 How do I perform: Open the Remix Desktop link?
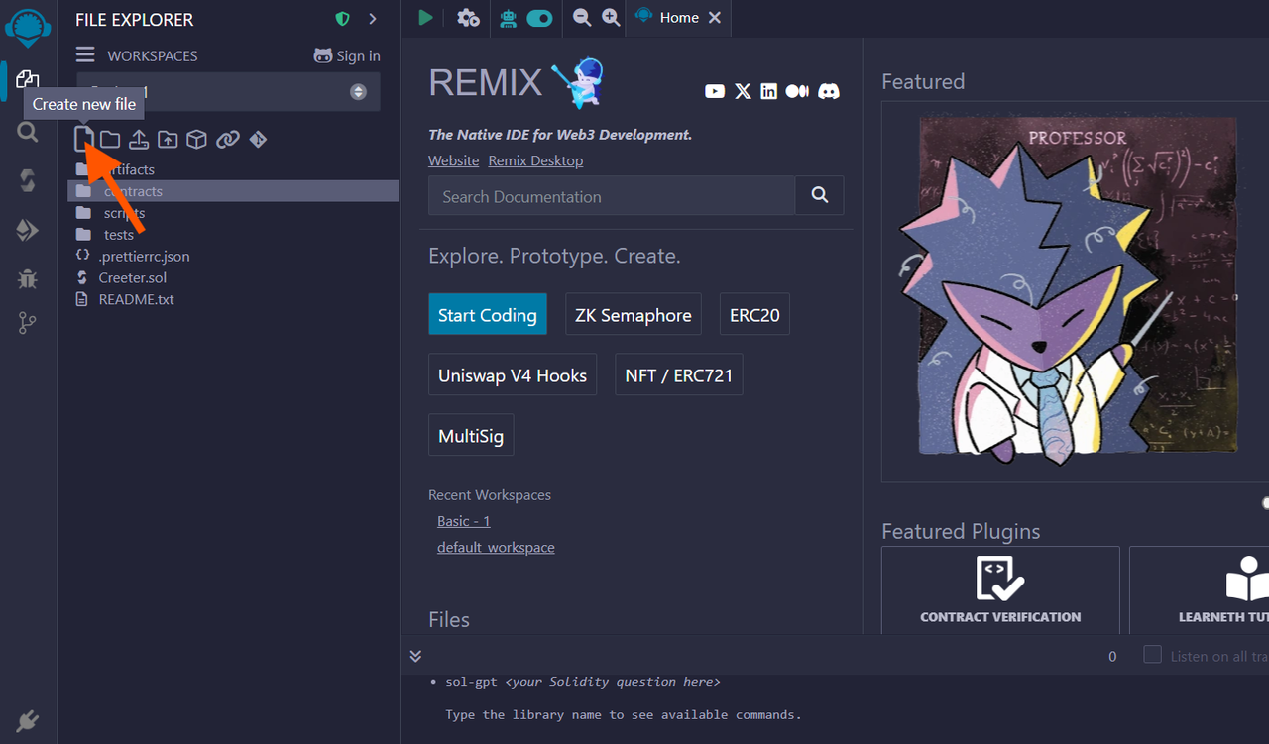pos(535,160)
